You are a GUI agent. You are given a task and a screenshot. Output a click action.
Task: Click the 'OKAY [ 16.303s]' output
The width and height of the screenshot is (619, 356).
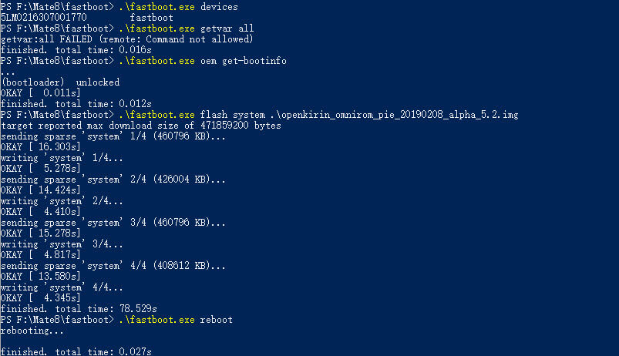40,147
